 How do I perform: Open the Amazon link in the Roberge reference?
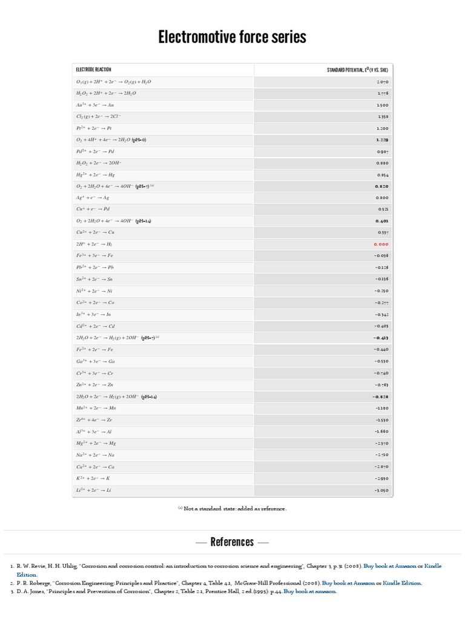tap(348, 583)
